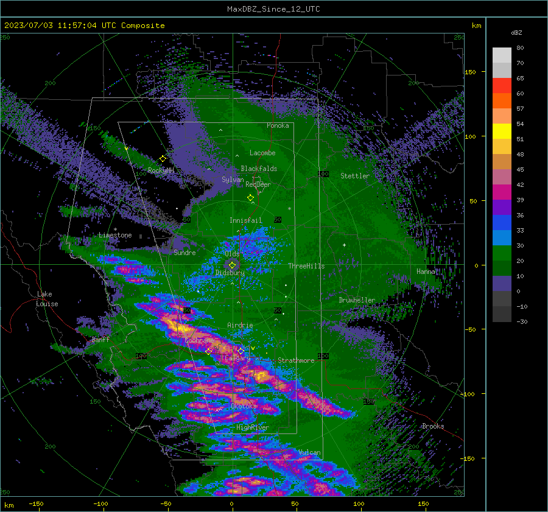Click the Calgary map label

[237, 358]
